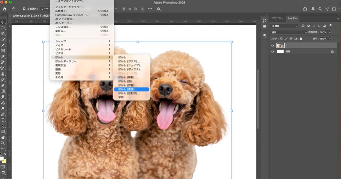Choose ぼかし (ガウス)... from the submenu
Viewport: 341px width, 179px height.
pos(129,61)
